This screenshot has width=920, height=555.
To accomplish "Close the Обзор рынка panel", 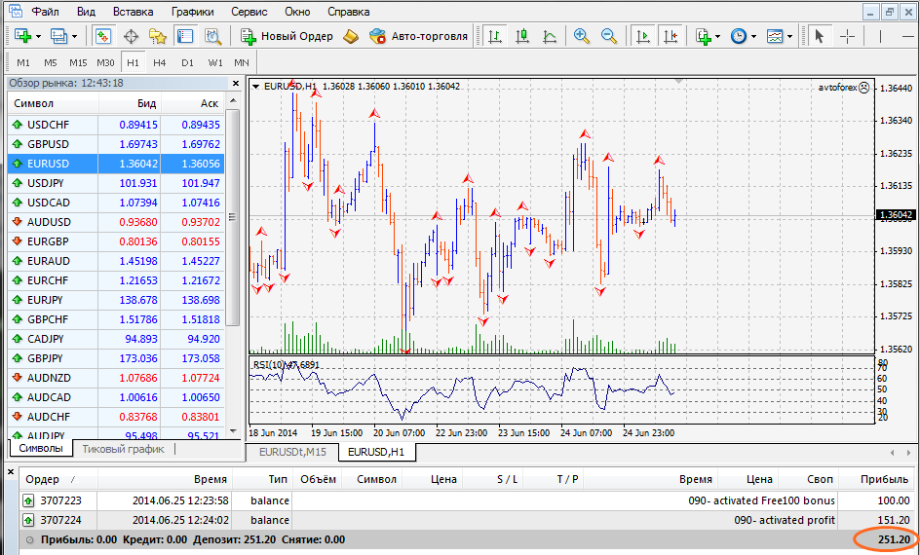I will click(x=236, y=83).
